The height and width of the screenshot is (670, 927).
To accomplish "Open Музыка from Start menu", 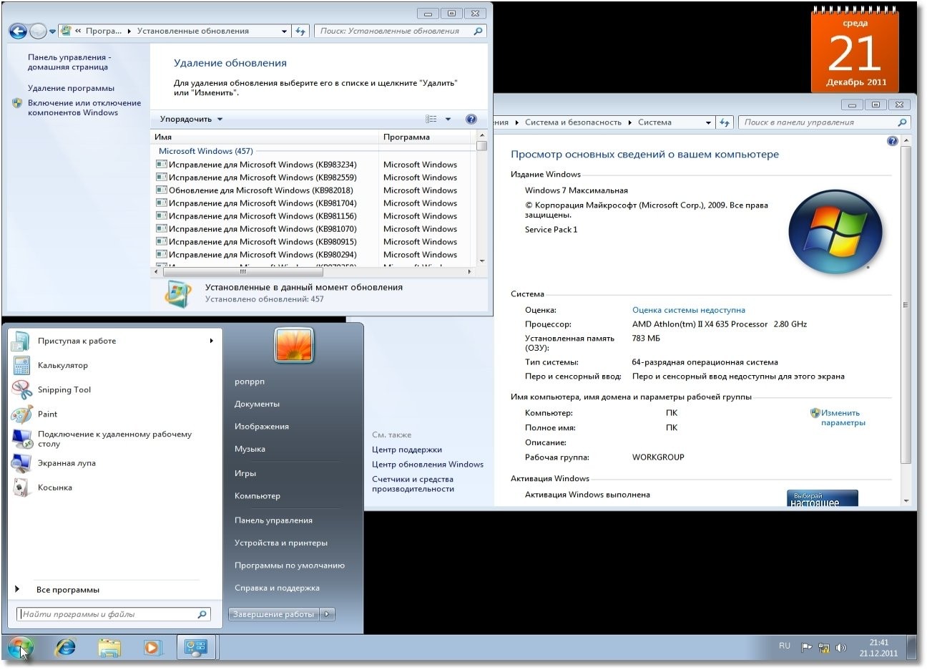I will coord(250,449).
